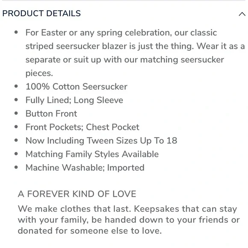
Task: Click 'Now Including Tween Sizes Up To 18'
Action: (101, 141)
